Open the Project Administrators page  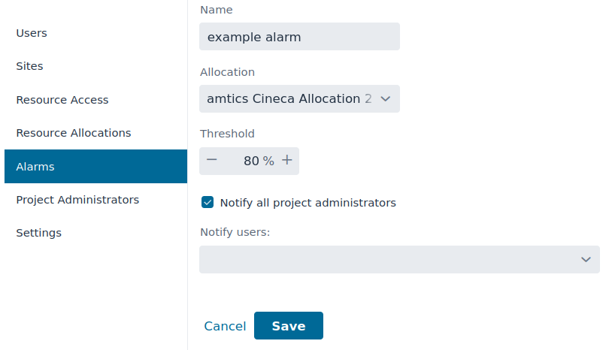point(77,200)
